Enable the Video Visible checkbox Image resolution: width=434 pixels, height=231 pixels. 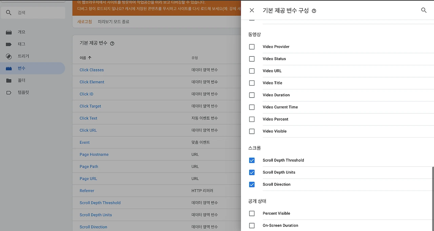point(252,131)
